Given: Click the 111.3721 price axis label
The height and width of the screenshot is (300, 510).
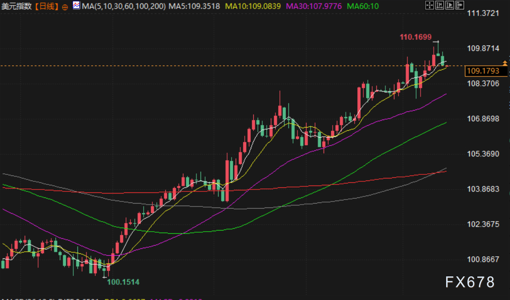Looking at the screenshot, I should coord(483,13).
